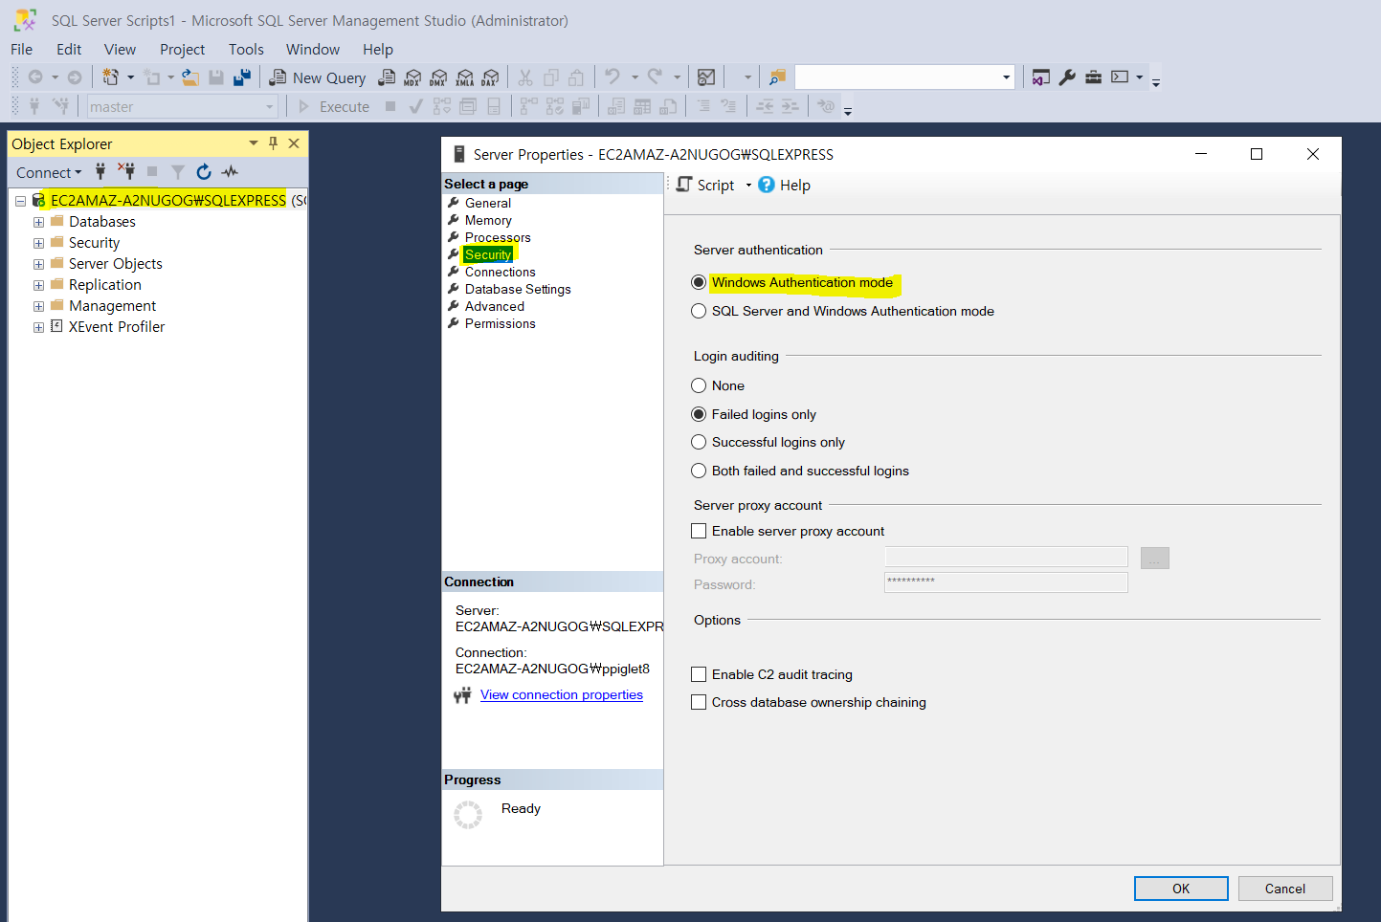This screenshot has height=922, width=1381.
Task: Open the Project menu
Action: click(x=182, y=49)
